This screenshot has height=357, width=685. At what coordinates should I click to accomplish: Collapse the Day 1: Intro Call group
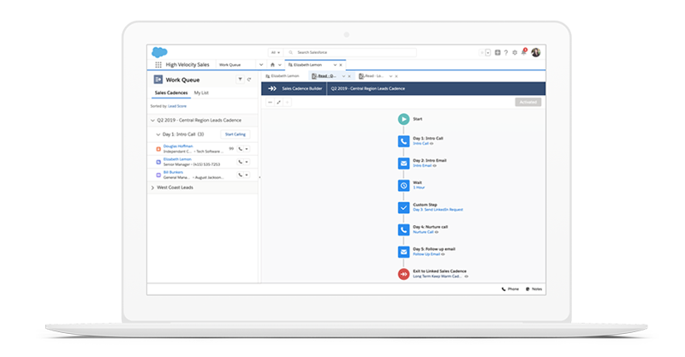pos(158,134)
